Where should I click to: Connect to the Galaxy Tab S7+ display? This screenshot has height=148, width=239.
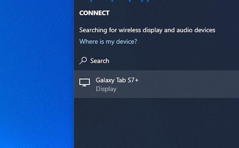156,84
